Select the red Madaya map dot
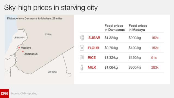This screenshot has width=174, height=98. [19, 48]
